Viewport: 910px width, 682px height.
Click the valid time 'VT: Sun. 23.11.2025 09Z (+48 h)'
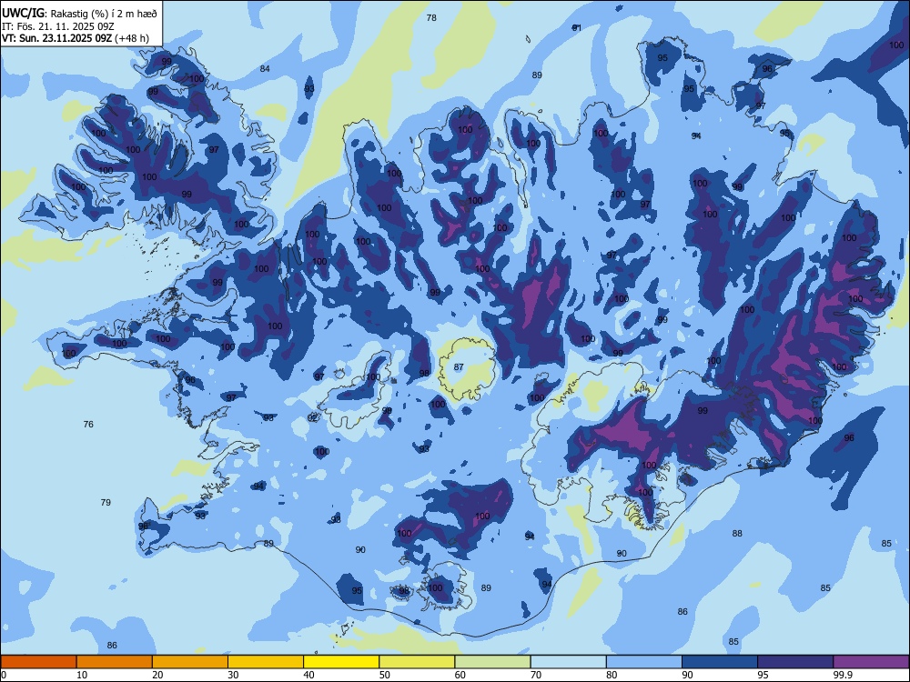click(76, 38)
